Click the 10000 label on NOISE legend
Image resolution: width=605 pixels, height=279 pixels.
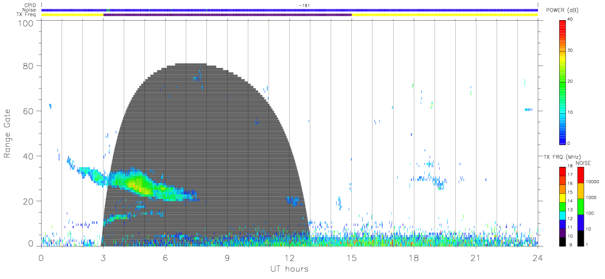pos(593,182)
